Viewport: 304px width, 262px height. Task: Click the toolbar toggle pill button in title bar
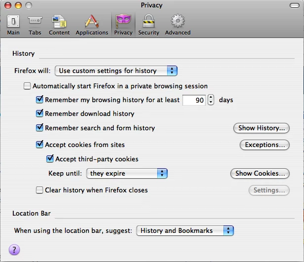coord(295,5)
